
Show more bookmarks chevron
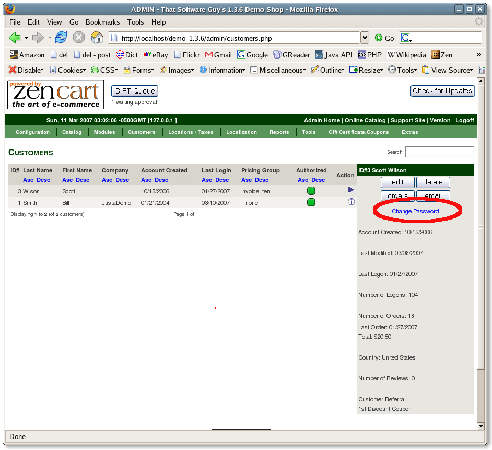pyautogui.click(x=478, y=55)
